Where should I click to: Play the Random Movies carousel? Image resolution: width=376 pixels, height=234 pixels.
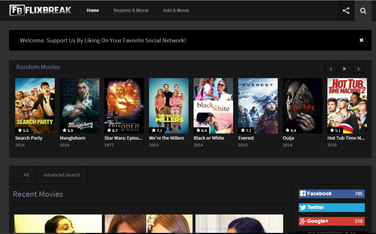(344, 69)
